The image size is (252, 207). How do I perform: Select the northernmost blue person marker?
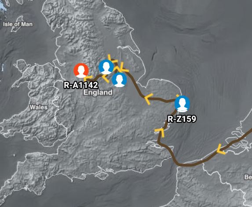click(x=106, y=67)
